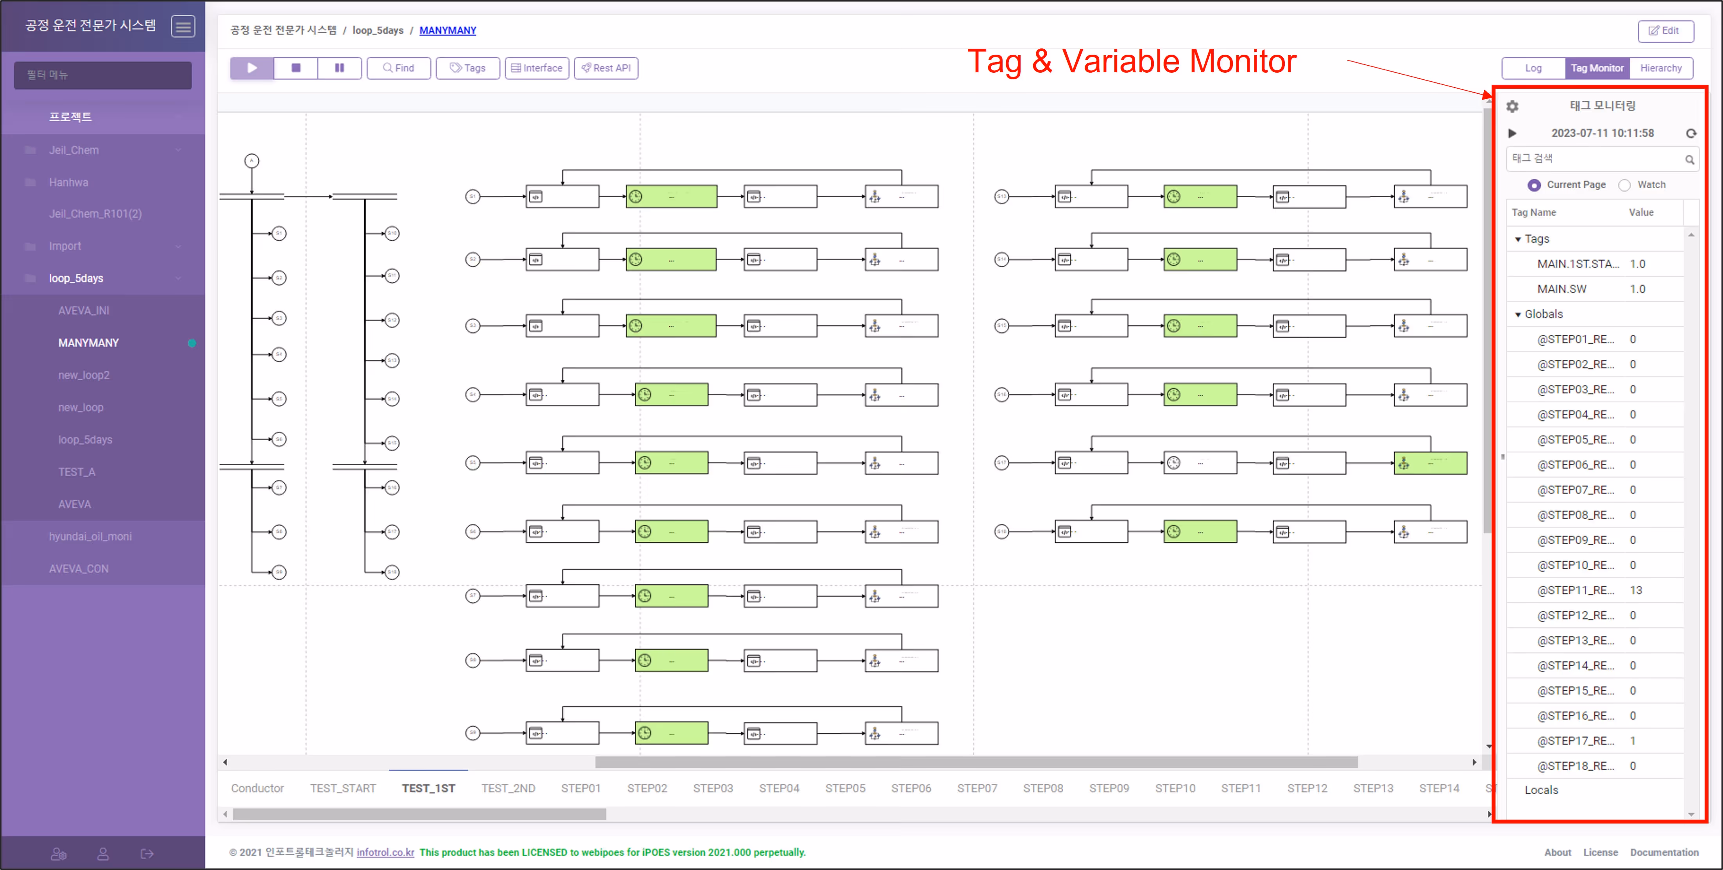This screenshot has height=870, width=1723.
Task: Collapse the Globals tree group
Action: 1518,314
